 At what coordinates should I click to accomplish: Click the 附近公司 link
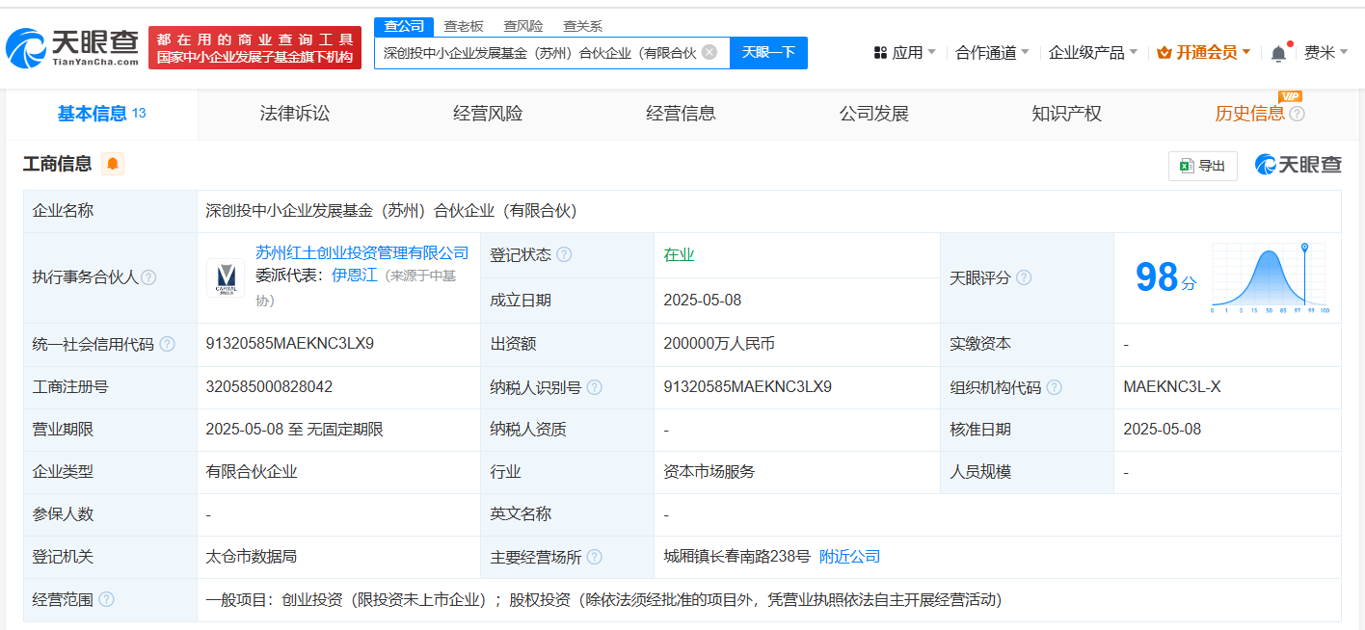click(x=849, y=557)
